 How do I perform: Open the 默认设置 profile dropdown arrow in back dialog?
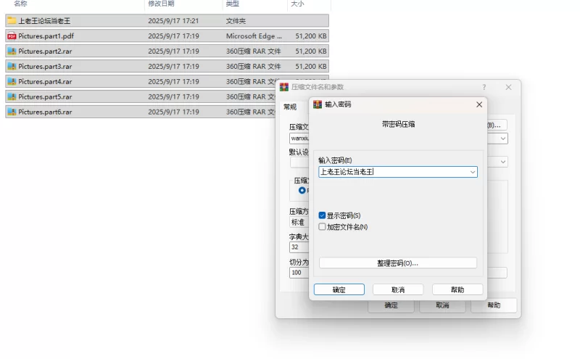(x=502, y=162)
